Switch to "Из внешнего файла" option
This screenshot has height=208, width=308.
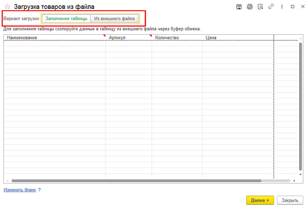(x=114, y=18)
